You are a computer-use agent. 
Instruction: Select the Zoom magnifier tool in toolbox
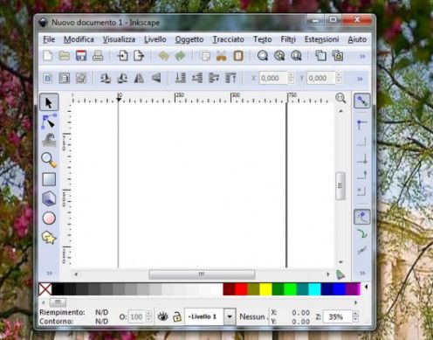pyautogui.click(x=49, y=160)
